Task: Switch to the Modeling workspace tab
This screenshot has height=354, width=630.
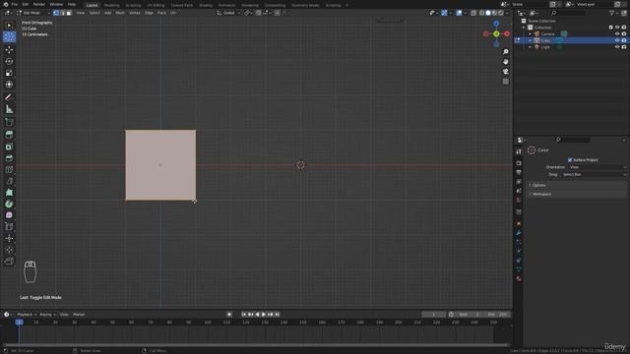Action: pyautogui.click(x=111, y=5)
